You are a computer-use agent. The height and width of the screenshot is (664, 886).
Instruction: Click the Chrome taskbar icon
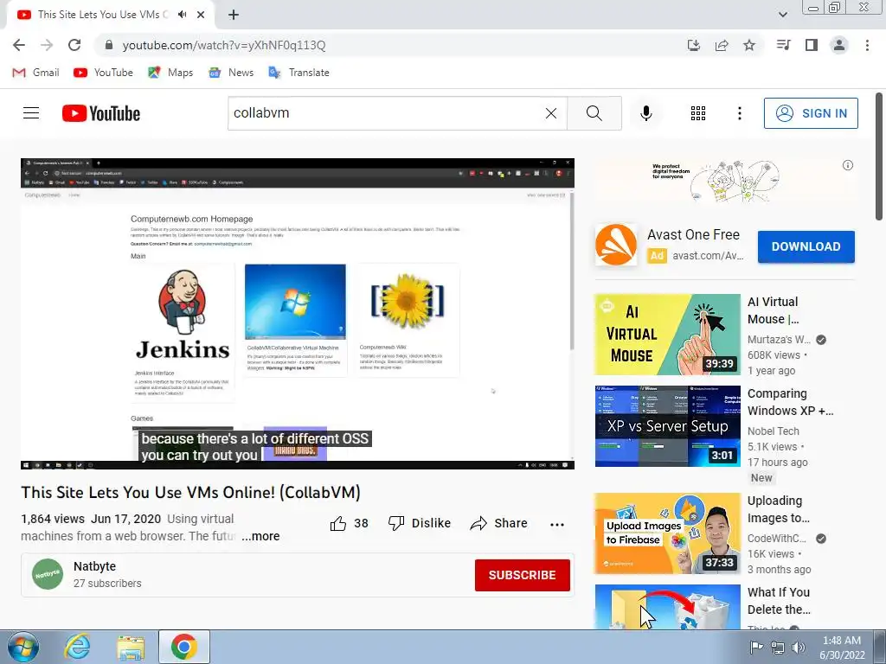(183, 647)
